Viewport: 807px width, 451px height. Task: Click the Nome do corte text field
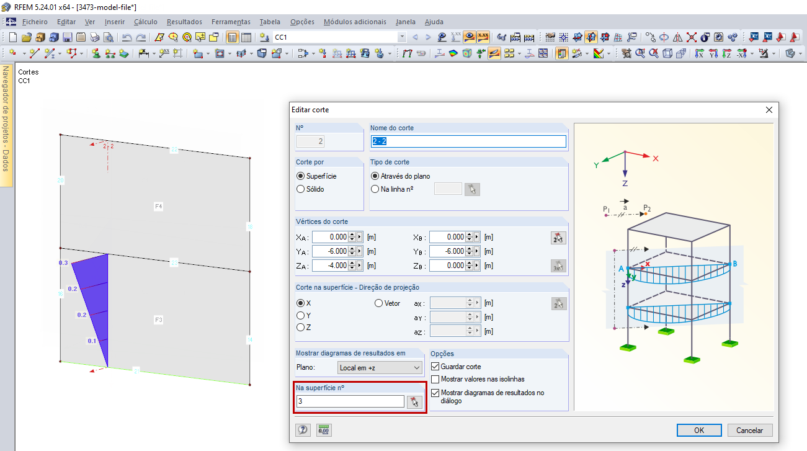[468, 141]
